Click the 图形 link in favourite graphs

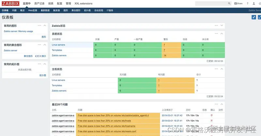[44, 37]
